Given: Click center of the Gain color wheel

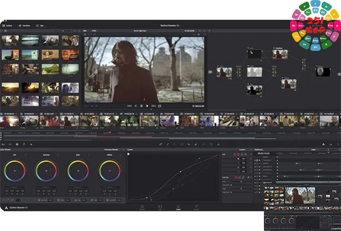Looking at the screenshot, I should [x=78, y=171].
